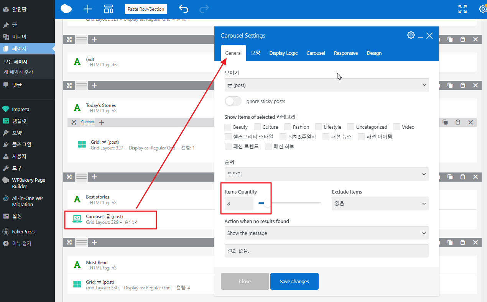The height and width of the screenshot is (302, 487).
Task: Open the templates layout icon
Action: (109, 9)
